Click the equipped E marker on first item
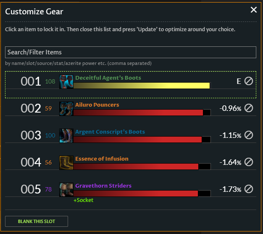Viewport: 263px width, 234px height. pyautogui.click(x=239, y=81)
